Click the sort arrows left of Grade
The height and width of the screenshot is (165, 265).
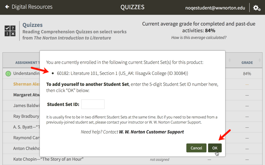(x=230, y=60)
